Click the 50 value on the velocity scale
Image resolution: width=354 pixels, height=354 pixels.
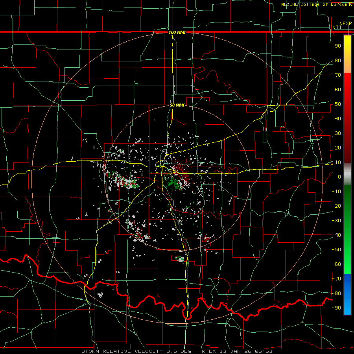[x=338, y=104]
